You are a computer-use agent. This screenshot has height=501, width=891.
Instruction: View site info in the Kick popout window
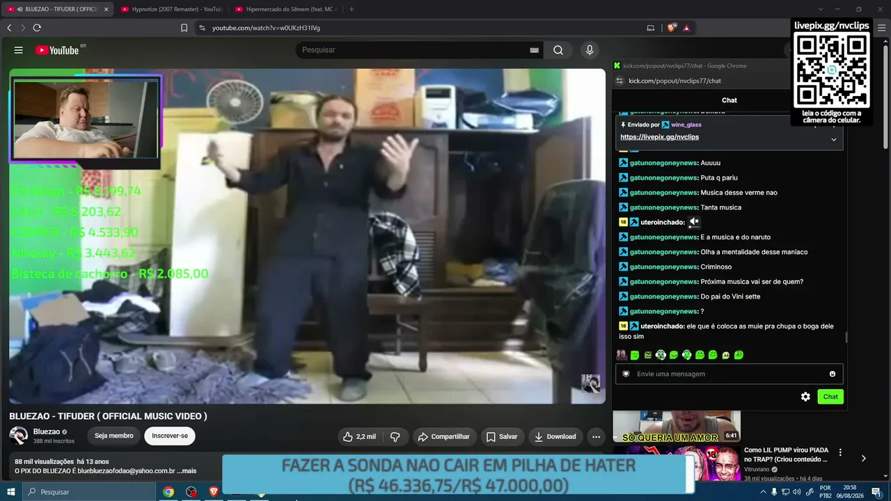(x=620, y=81)
